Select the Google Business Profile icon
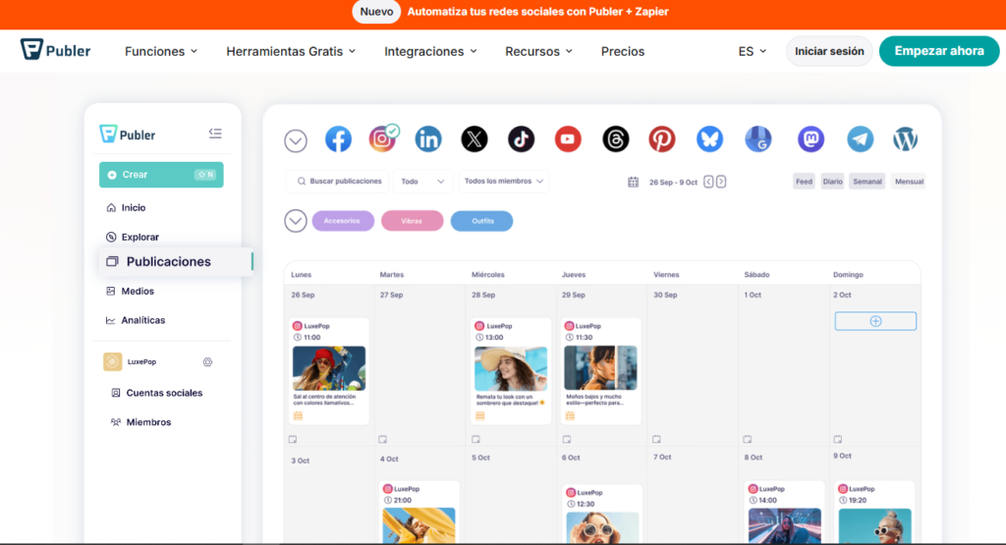Screen dimensions: 1006x545 (757, 139)
